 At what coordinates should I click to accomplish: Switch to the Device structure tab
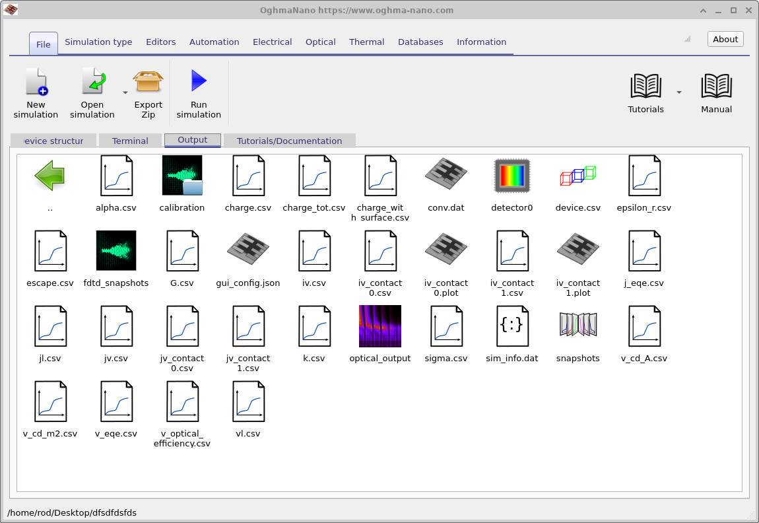click(53, 141)
